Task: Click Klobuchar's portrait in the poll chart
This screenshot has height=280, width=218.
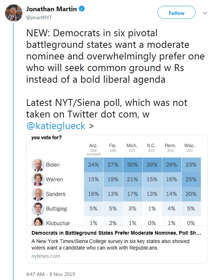Action: click(38, 222)
